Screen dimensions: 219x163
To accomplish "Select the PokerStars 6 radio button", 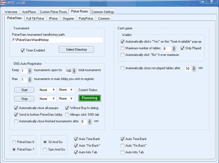I will (x=14, y=142).
